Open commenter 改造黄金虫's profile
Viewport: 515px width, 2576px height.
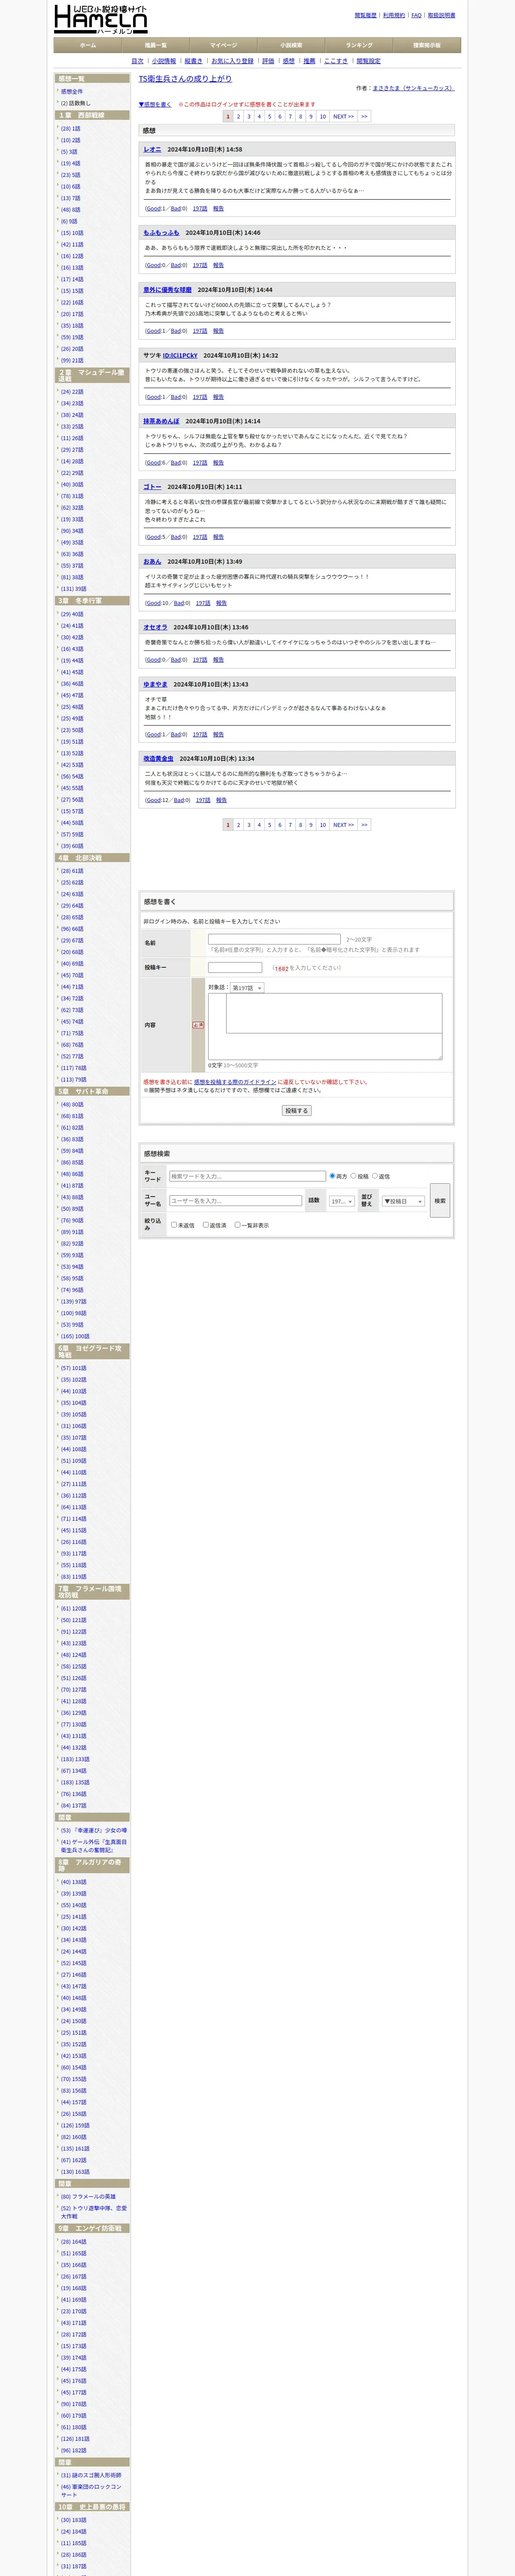pos(158,759)
